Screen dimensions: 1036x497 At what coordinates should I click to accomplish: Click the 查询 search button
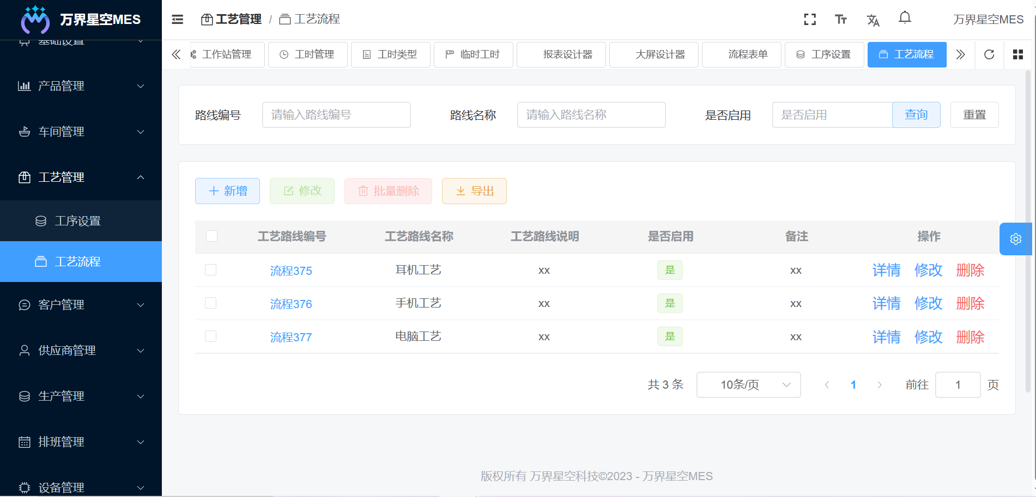click(916, 115)
